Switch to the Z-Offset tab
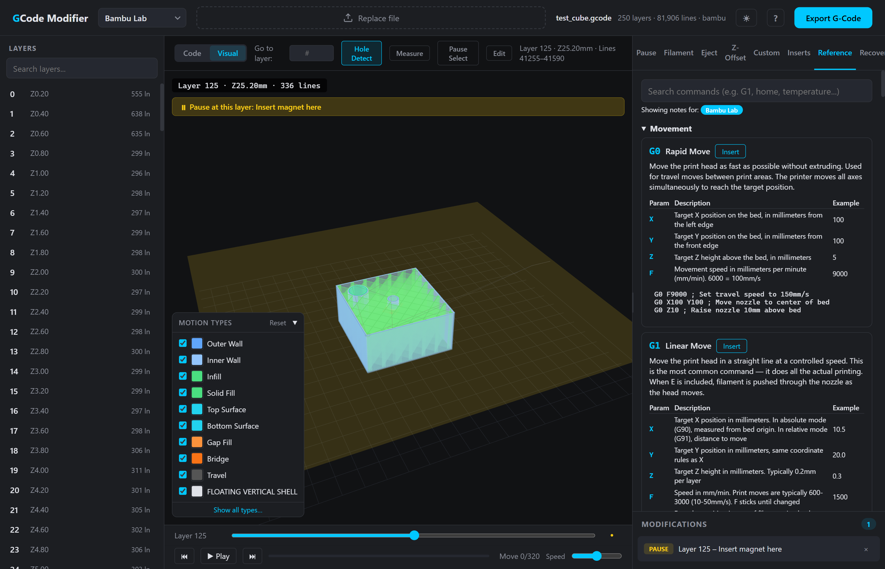The image size is (885, 569). point(735,53)
